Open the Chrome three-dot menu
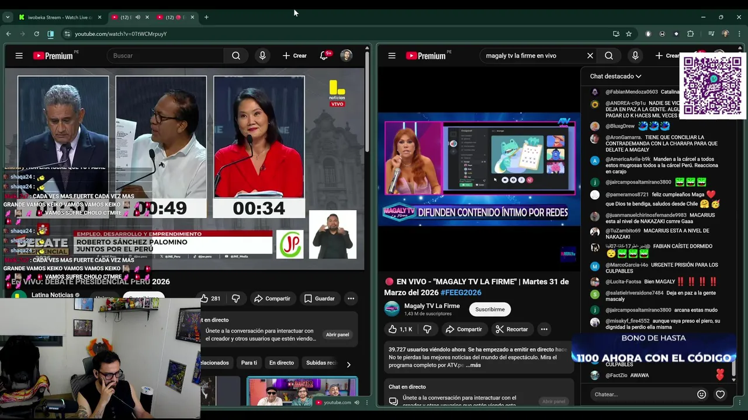 coord(739,34)
